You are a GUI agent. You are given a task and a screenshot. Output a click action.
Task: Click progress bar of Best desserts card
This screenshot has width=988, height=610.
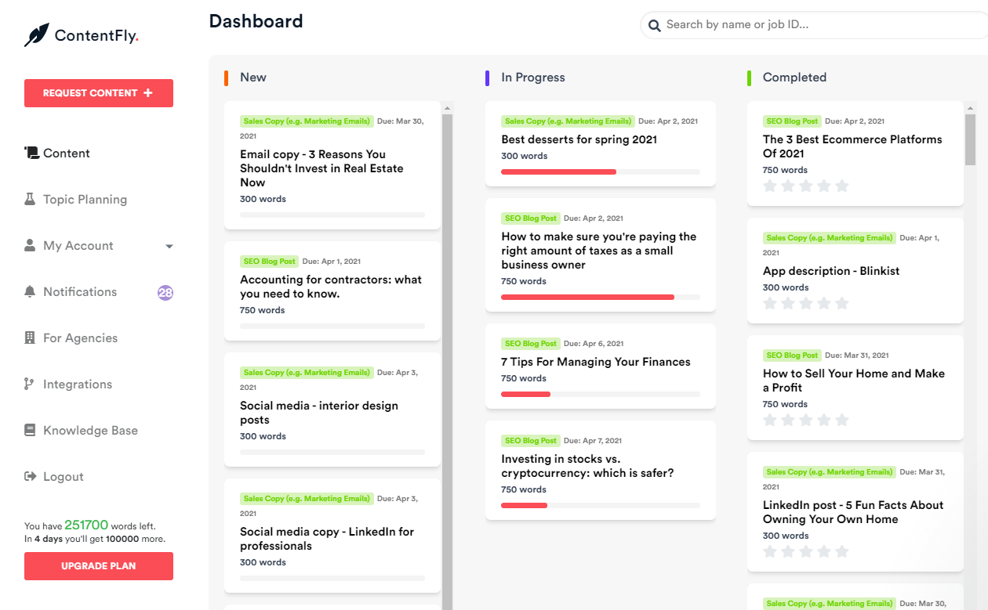pos(601,171)
